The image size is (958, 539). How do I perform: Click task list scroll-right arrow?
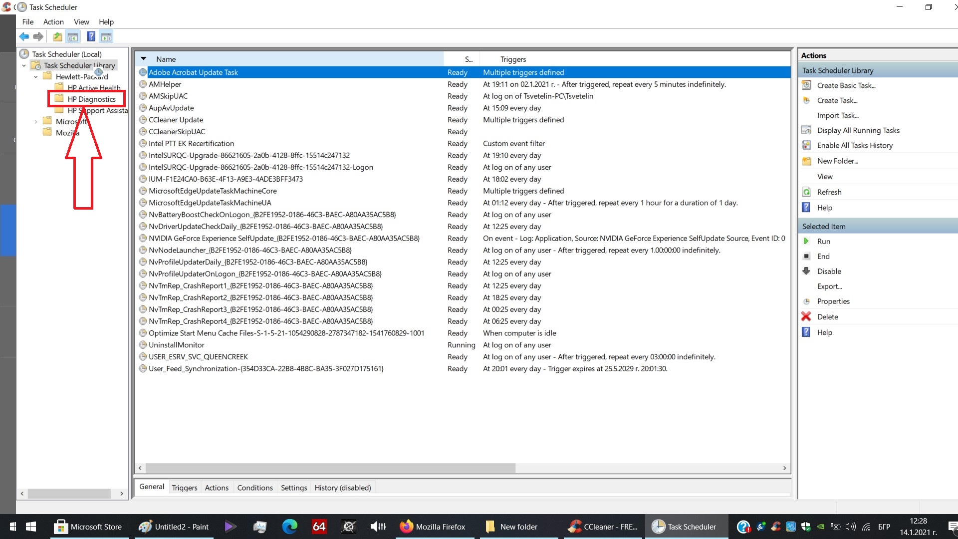(x=784, y=468)
